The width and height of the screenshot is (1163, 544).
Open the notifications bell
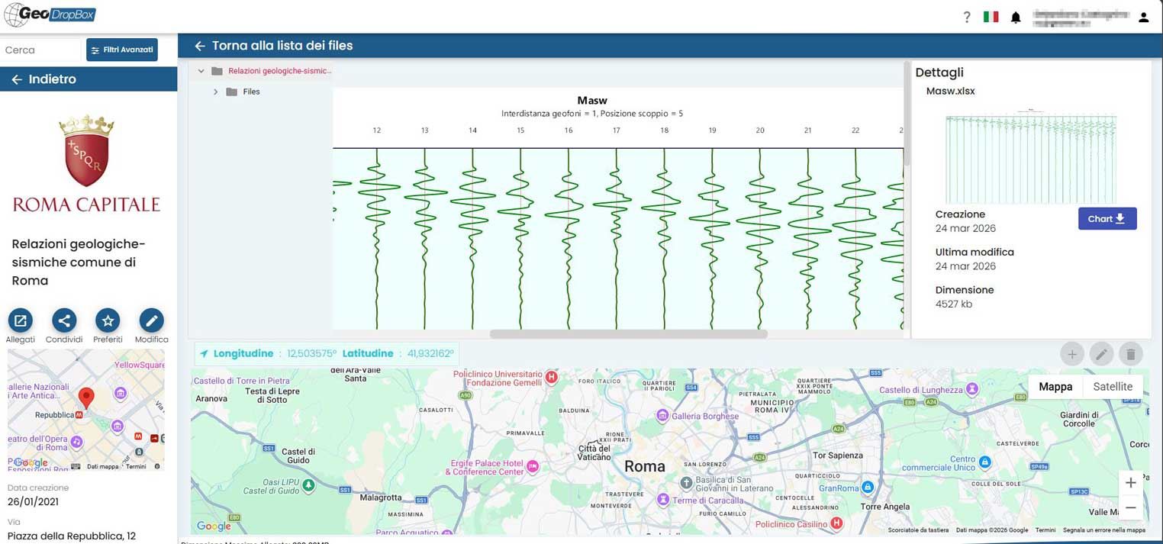1016,16
